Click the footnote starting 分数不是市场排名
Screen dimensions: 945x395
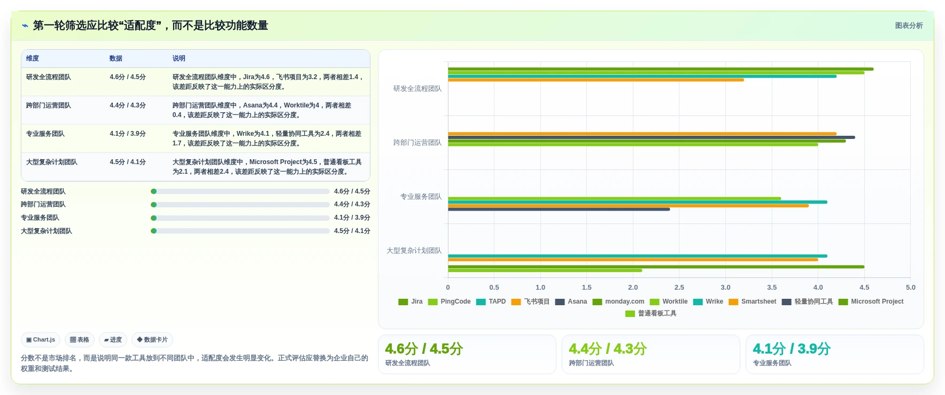(195, 363)
